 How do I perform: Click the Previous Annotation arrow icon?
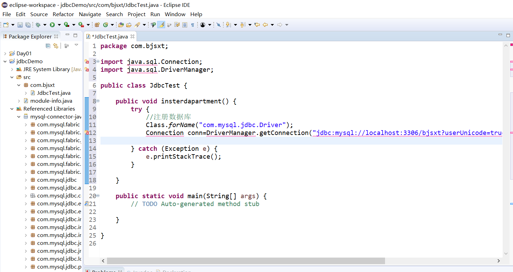pyautogui.click(x=243, y=25)
